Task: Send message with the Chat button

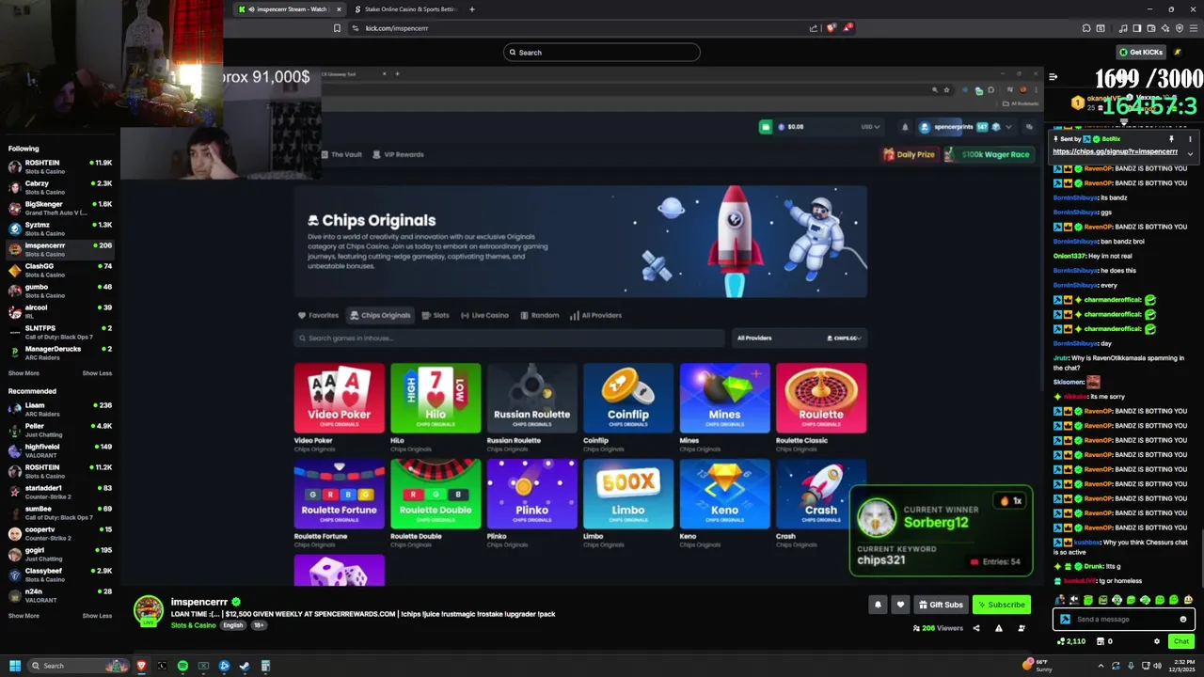Action: pyautogui.click(x=1181, y=641)
